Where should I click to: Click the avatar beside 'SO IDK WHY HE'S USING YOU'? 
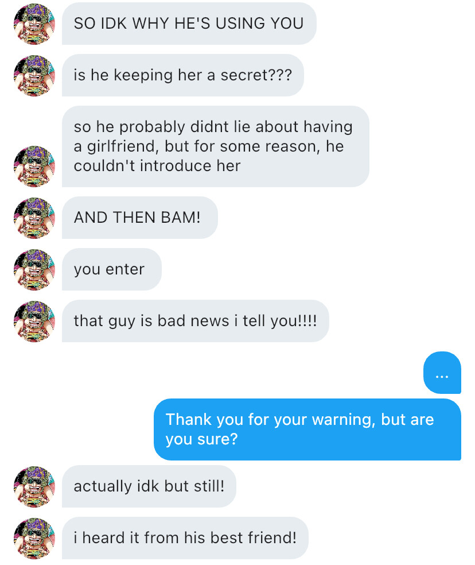(x=34, y=24)
